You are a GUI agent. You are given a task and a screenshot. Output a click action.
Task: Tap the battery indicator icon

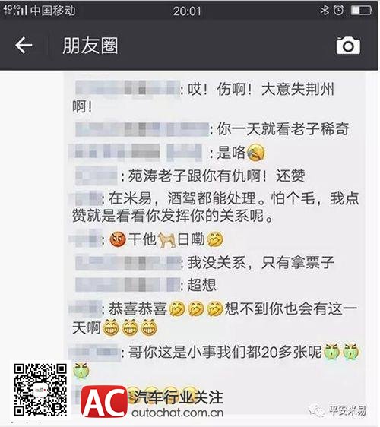361,11
